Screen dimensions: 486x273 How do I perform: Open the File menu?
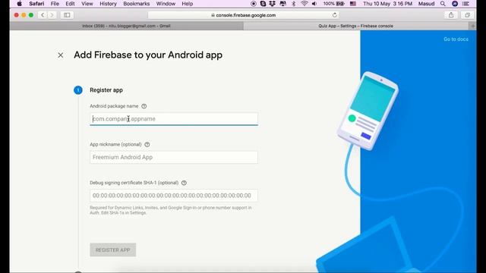click(55, 4)
